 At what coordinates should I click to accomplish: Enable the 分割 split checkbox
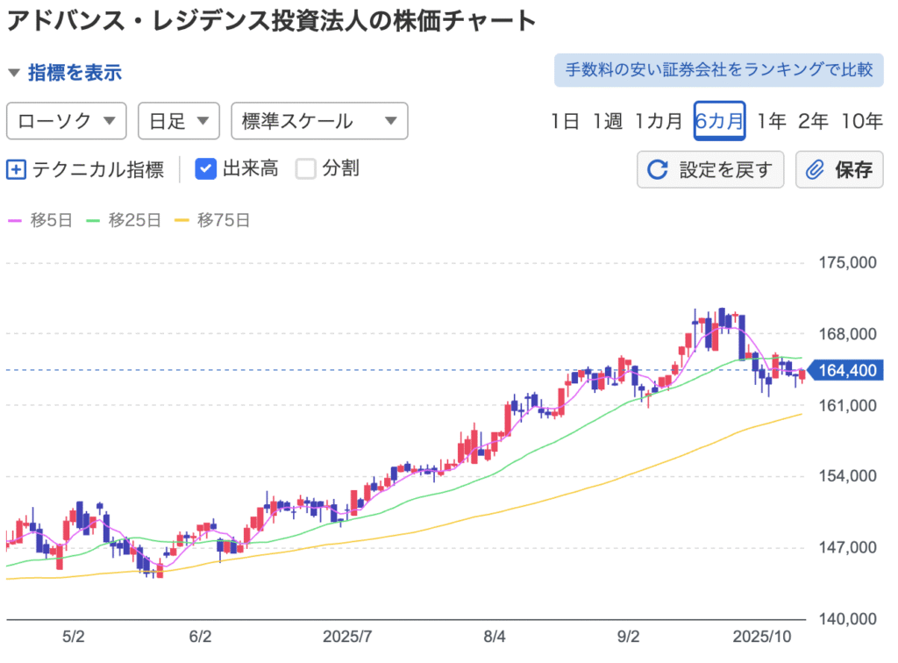pyautogui.click(x=305, y=169)
